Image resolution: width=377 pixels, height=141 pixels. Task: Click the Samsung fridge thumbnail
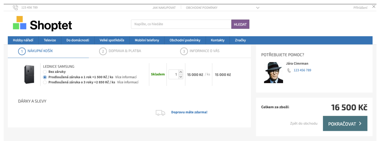point(29,75)
